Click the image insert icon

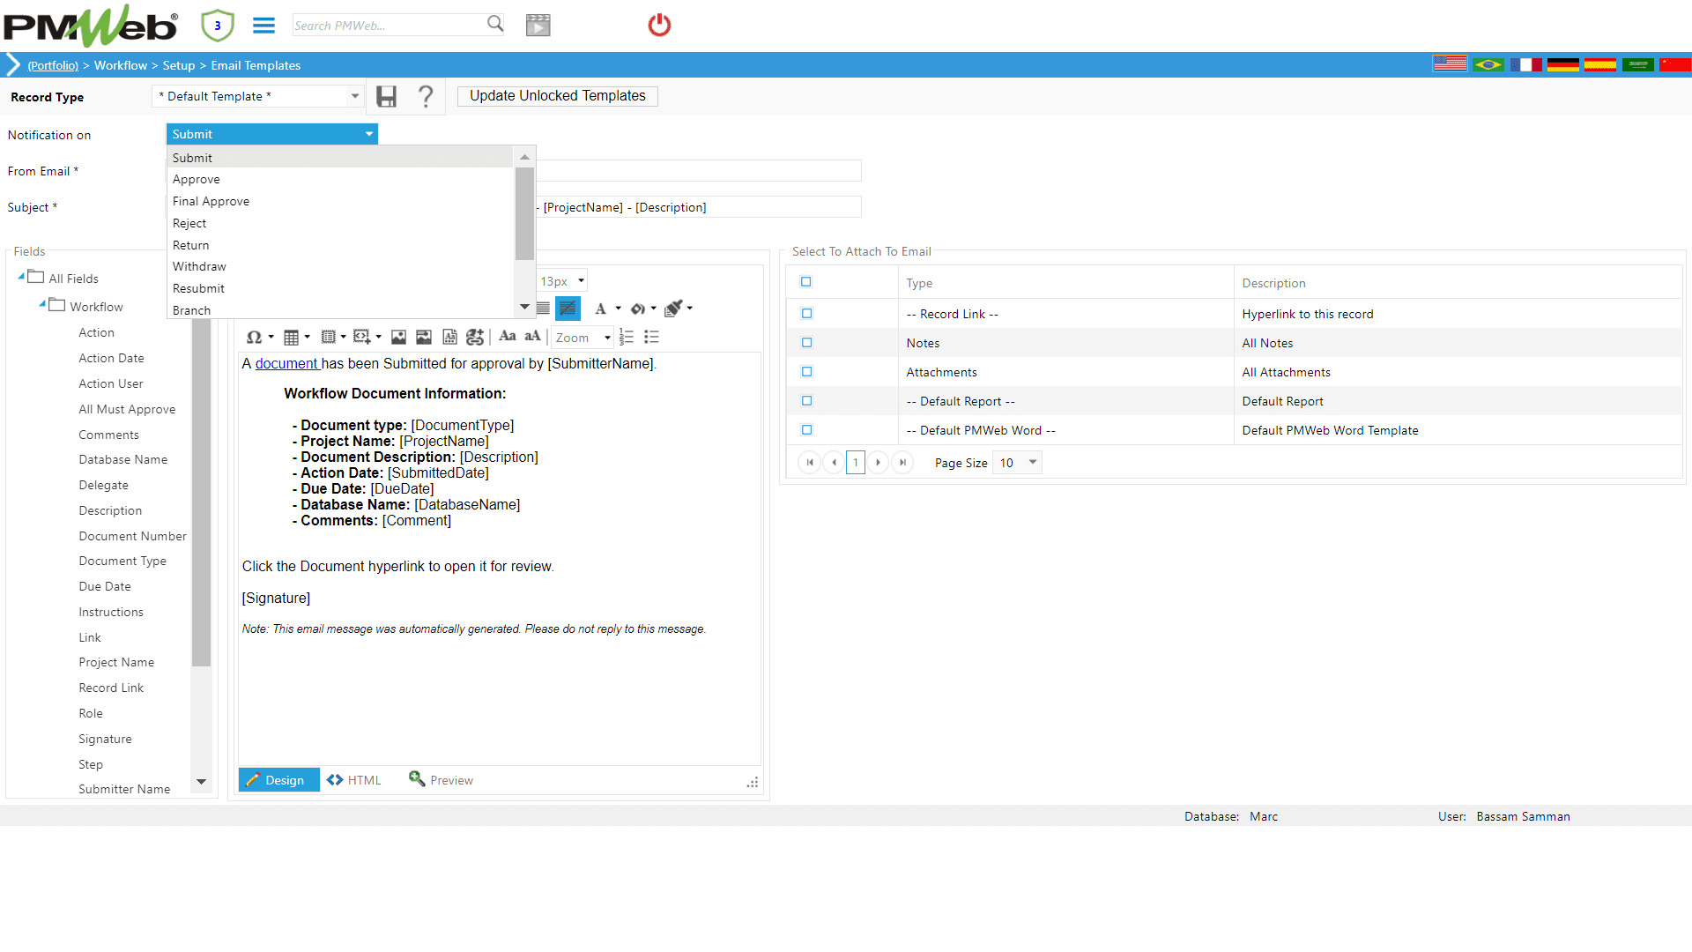click(x=397, y=337)
